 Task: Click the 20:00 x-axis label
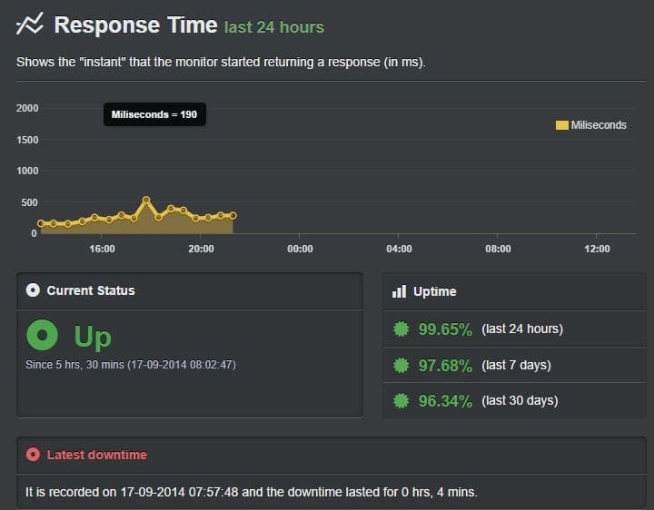201,249
